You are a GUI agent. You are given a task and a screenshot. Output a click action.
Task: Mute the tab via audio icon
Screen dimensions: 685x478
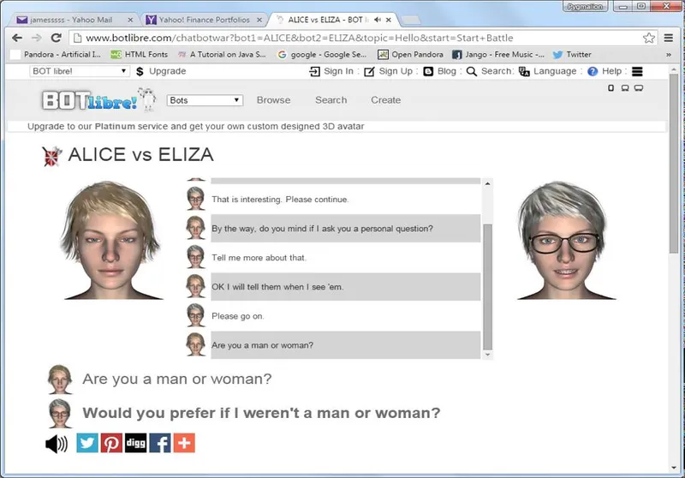(x=378, y=20)
